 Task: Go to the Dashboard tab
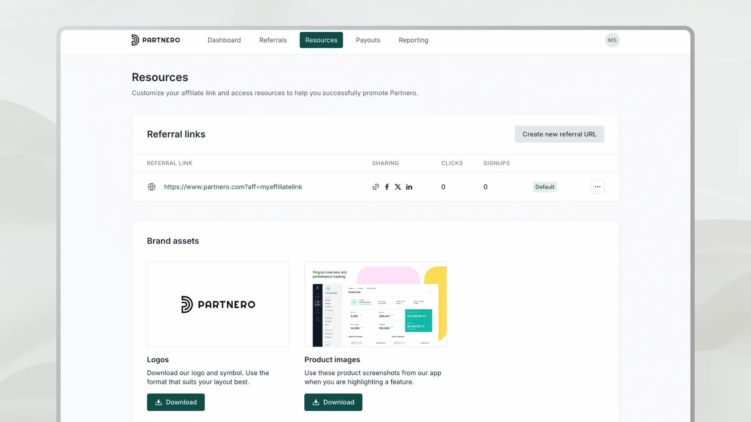click(x=224, y=40)
